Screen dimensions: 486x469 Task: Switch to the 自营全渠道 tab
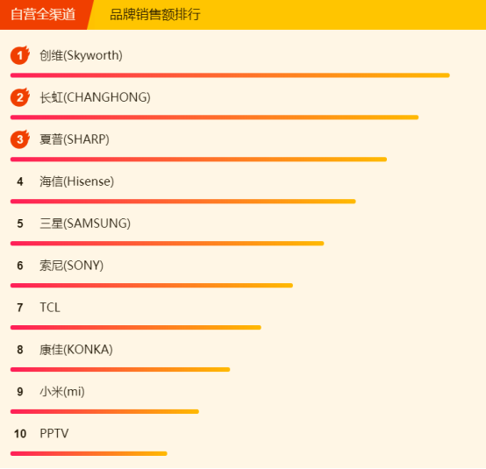click(x=43, y=15)
